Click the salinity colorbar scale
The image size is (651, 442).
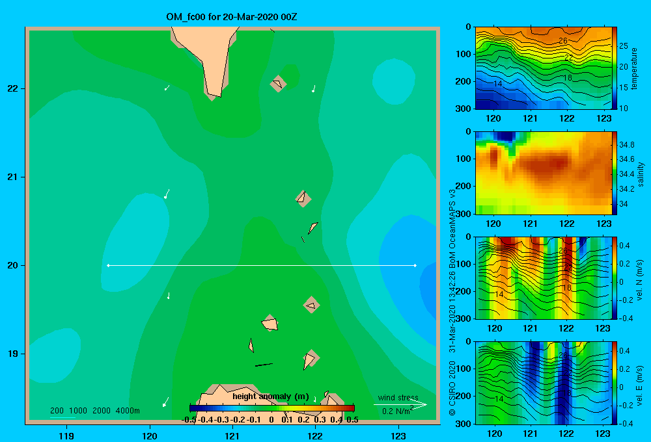click(615, 173)
